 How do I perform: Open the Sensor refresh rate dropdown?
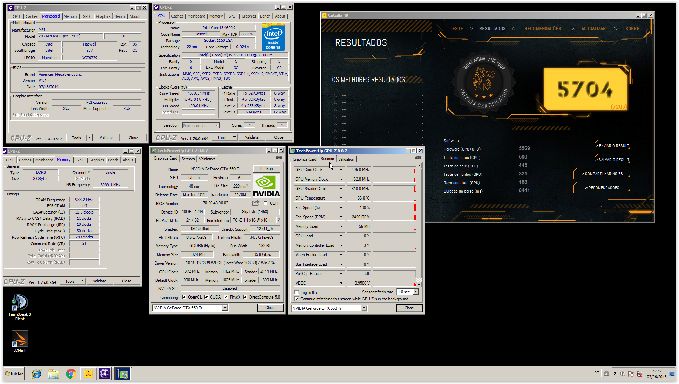pyautogui.click(x=416, y=292)
